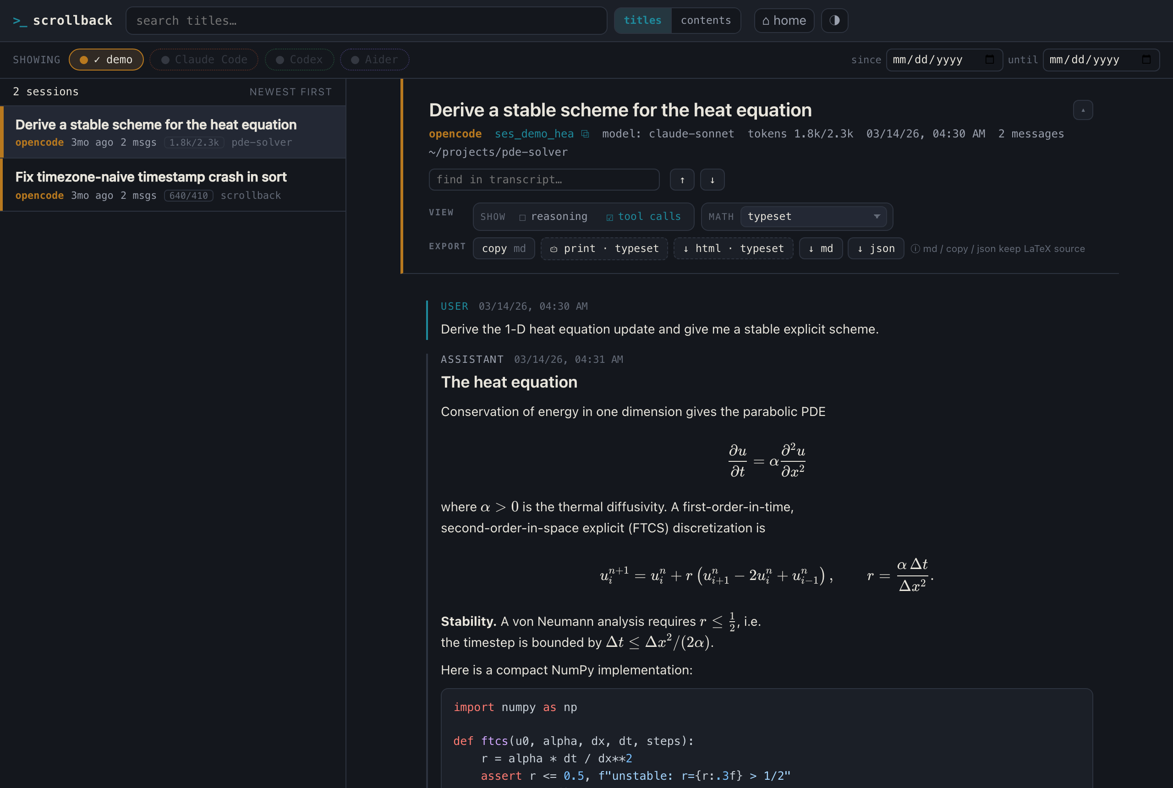
Task: Toggle the dark/light theme icon
Action: click(x=834, y=21)
